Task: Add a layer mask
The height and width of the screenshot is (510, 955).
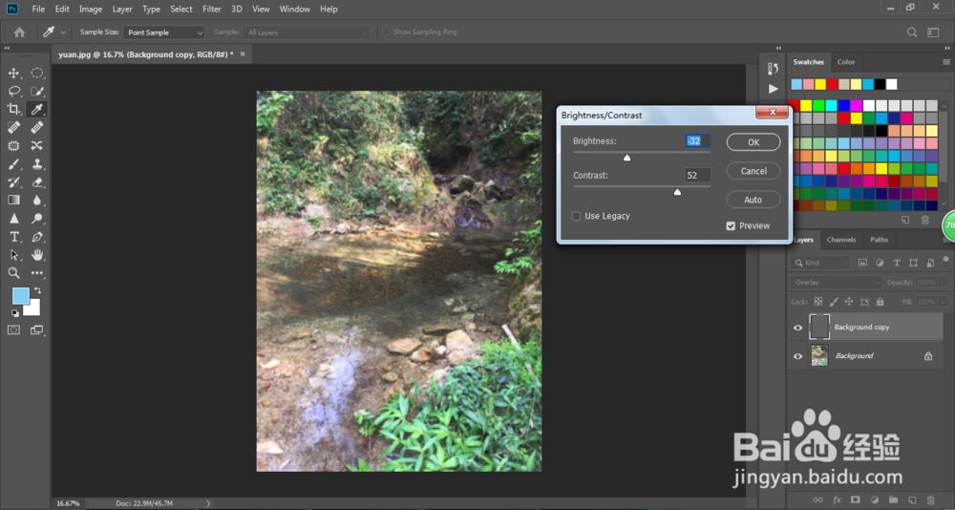Action: (x=855, y=499)
